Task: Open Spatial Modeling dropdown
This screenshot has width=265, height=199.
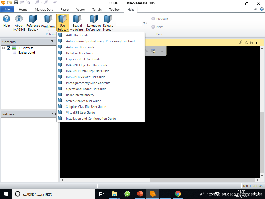Action: pos(77,23)
